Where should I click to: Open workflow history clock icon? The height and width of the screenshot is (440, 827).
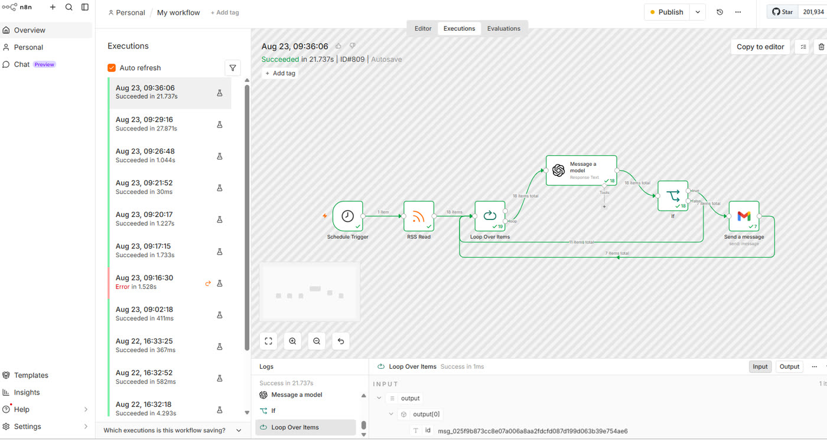coord(719,12)
